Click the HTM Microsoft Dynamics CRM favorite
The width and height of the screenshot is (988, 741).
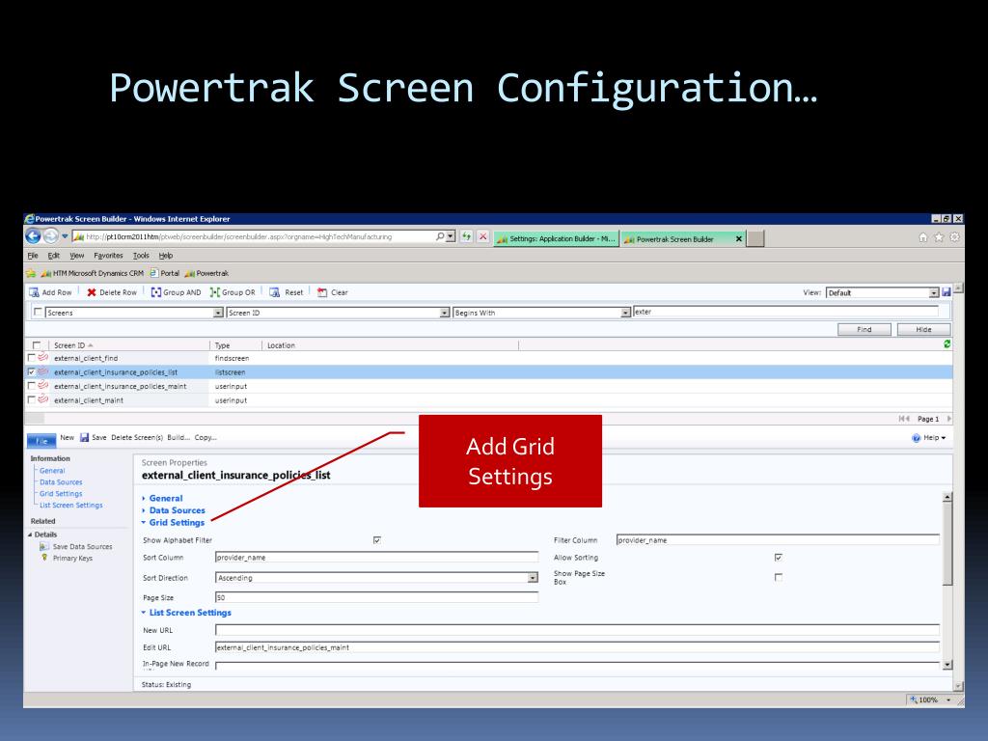click(93, 273)
